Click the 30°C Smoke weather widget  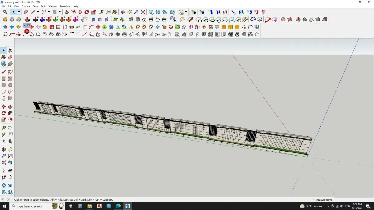(x=311, y=206)
